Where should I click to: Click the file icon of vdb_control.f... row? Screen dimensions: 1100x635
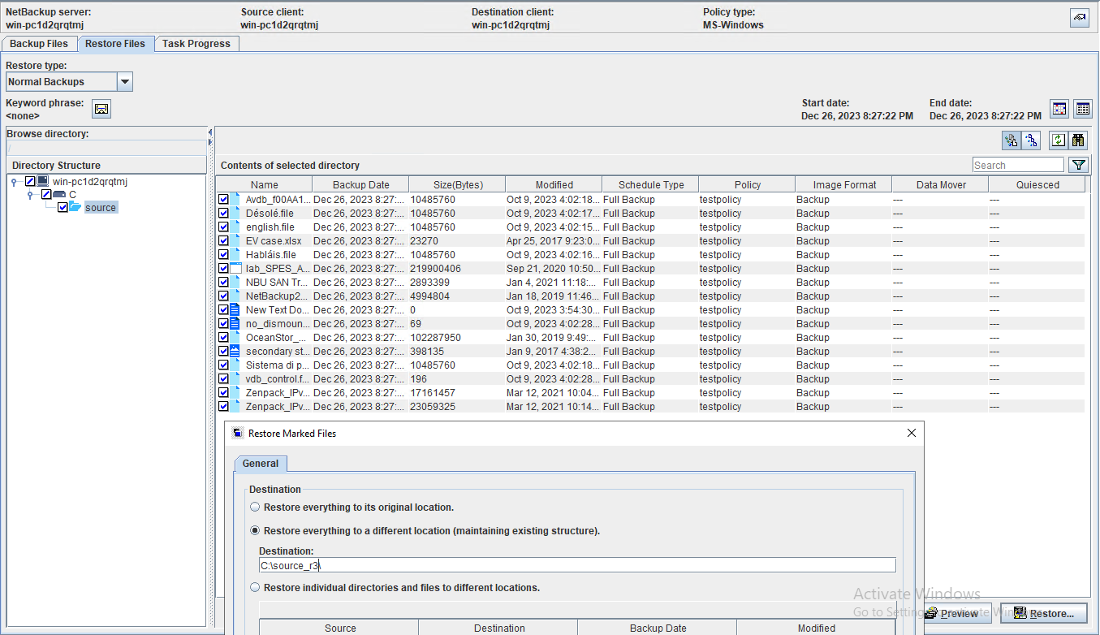click(x=236, y=378)
